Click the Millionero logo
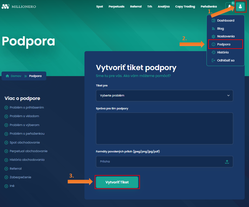The width and height of the screenshot is (249, 207). (19, 6)
